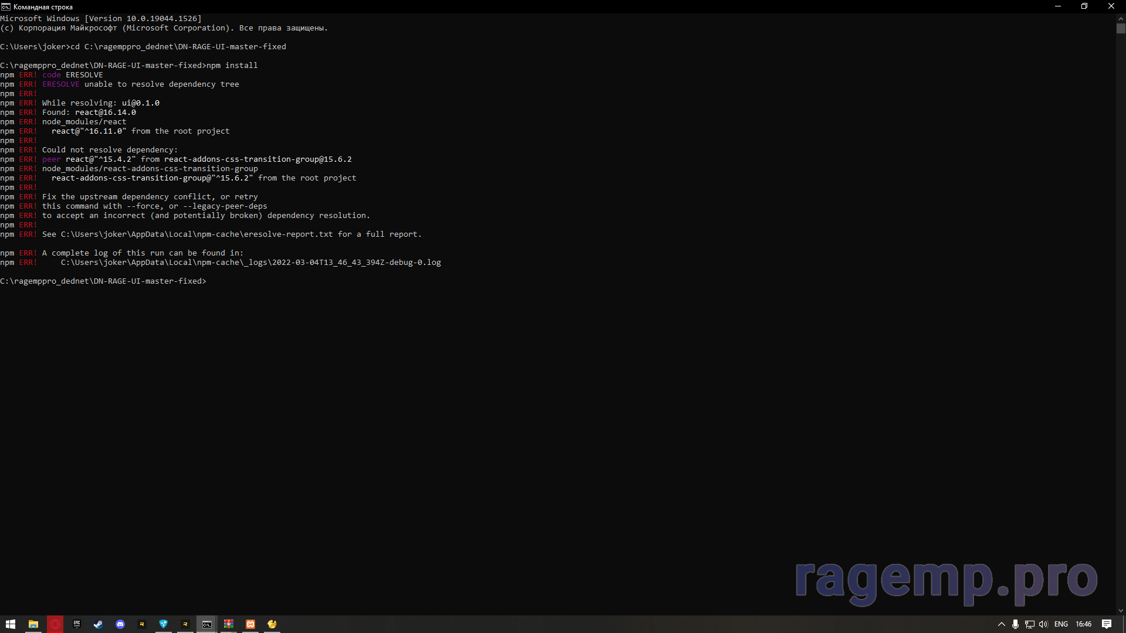Click the scrollbar down arrow
Screen dimensions: 1126x633
(1121, 610)
